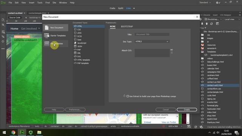Switch to Code view
Screen dimensions: 242x136
coord(112,8)
